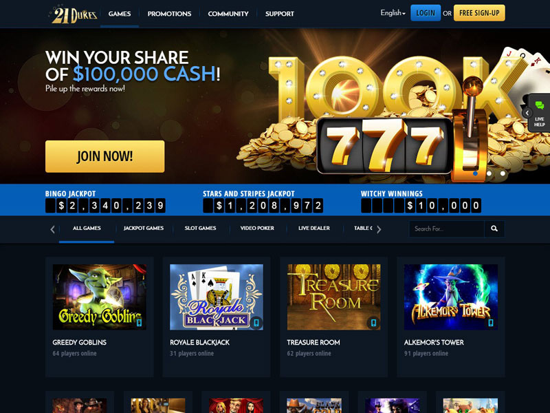Click the Free Sign-Up button
This screenshot has width=550, height=413.
479,13
